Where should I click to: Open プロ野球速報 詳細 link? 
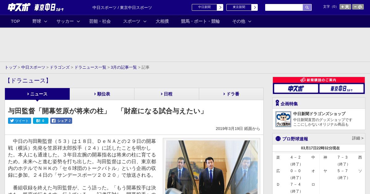(x=358, y=138)
